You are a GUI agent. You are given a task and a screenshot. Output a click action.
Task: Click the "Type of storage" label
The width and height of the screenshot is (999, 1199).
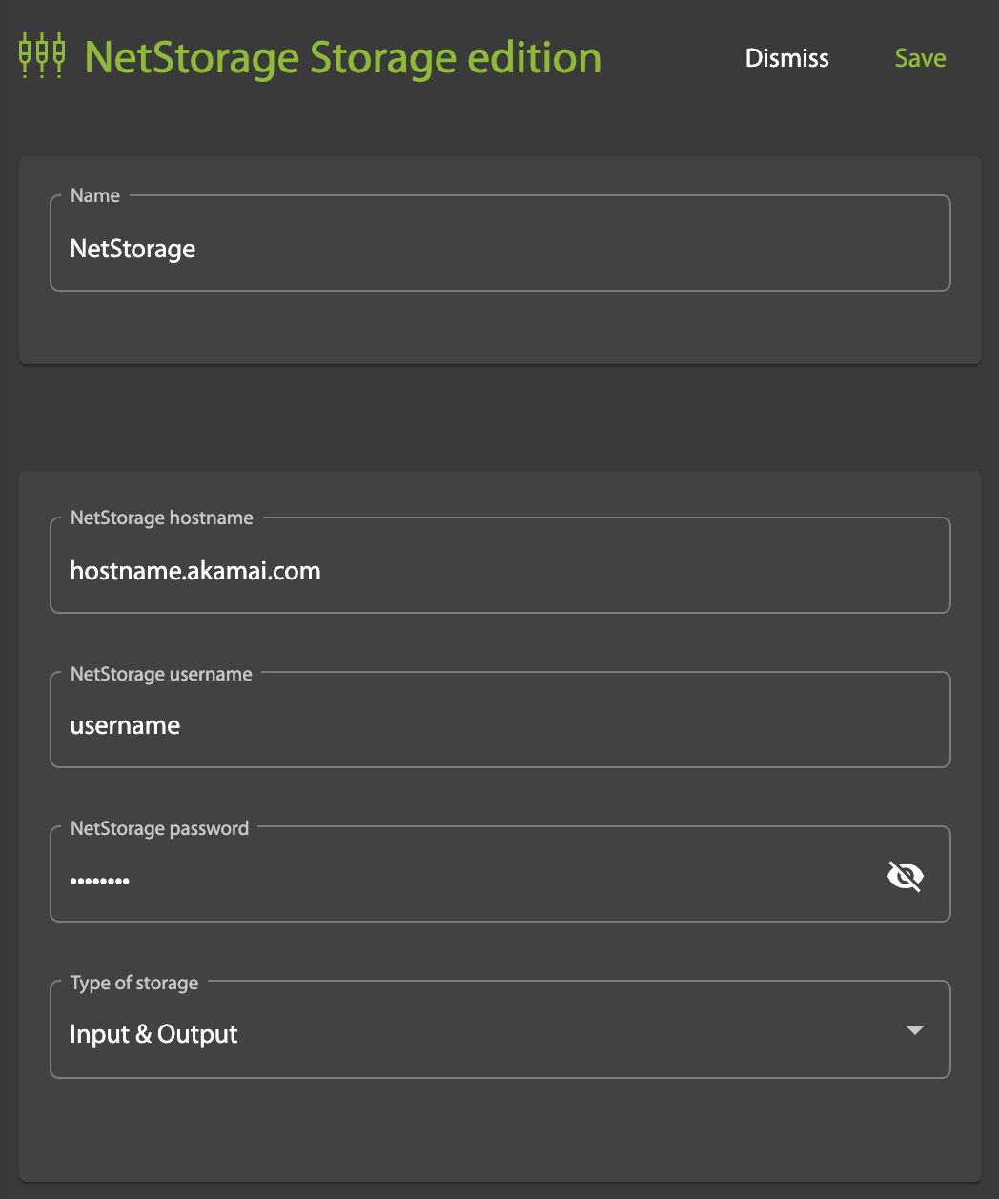tap(134, 983)
